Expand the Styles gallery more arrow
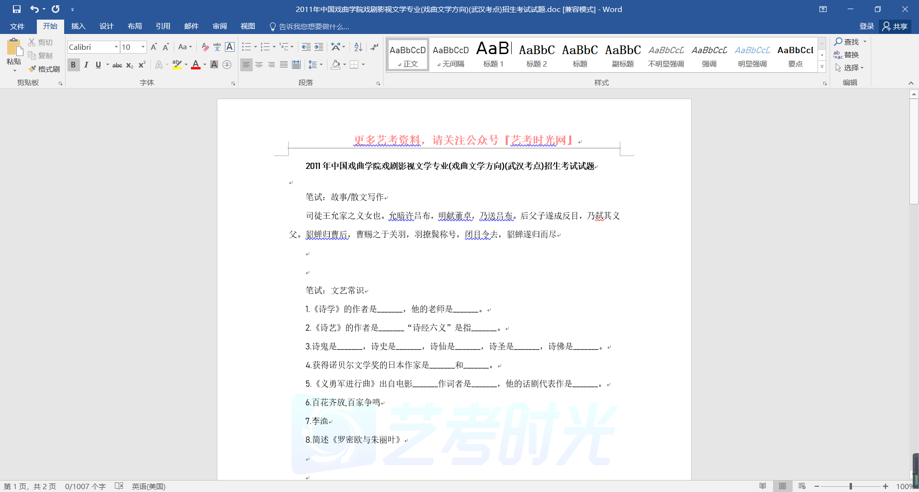Image resolution: width=919 pixels, height=492 pixels. click(822, 67)
